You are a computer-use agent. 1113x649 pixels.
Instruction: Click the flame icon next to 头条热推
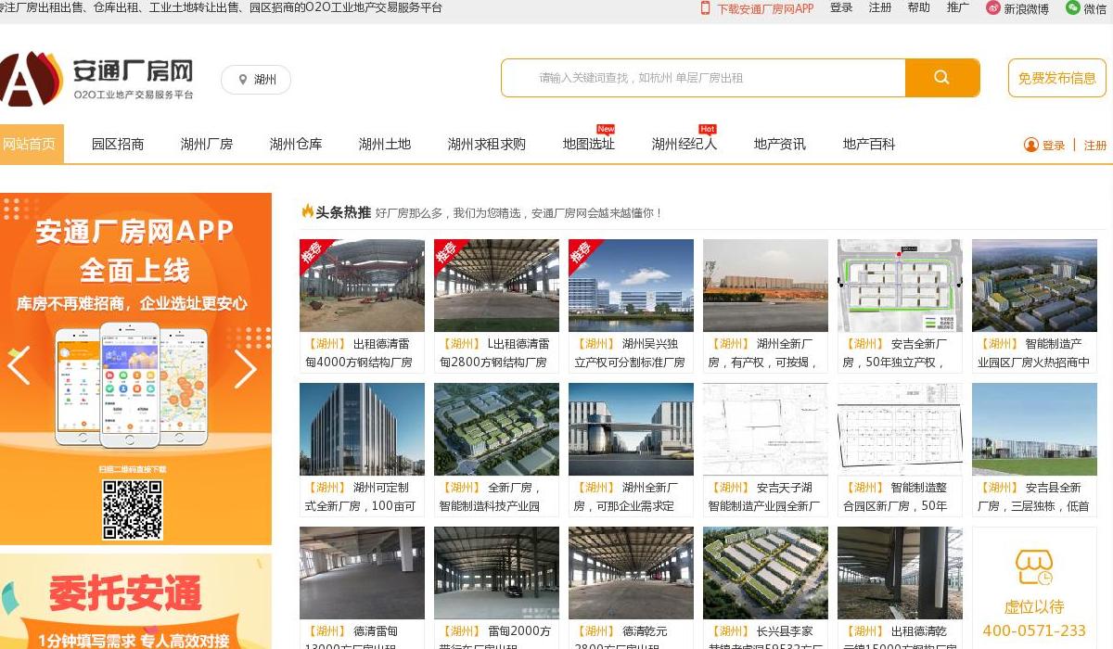coord(307,211)
